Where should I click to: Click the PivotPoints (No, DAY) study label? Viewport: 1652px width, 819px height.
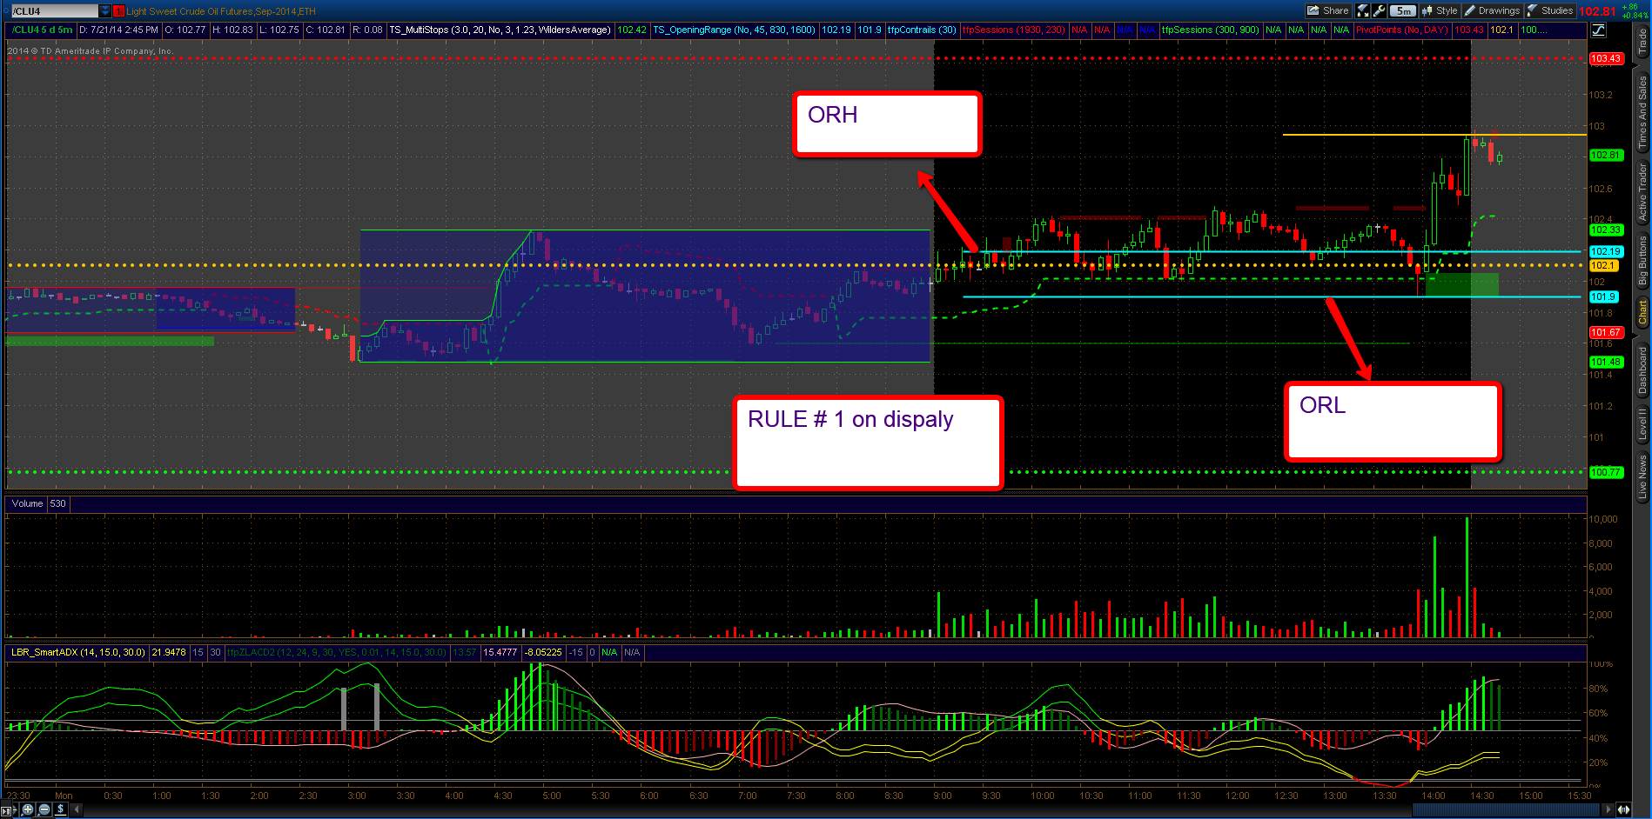[x=1402, y=30]
